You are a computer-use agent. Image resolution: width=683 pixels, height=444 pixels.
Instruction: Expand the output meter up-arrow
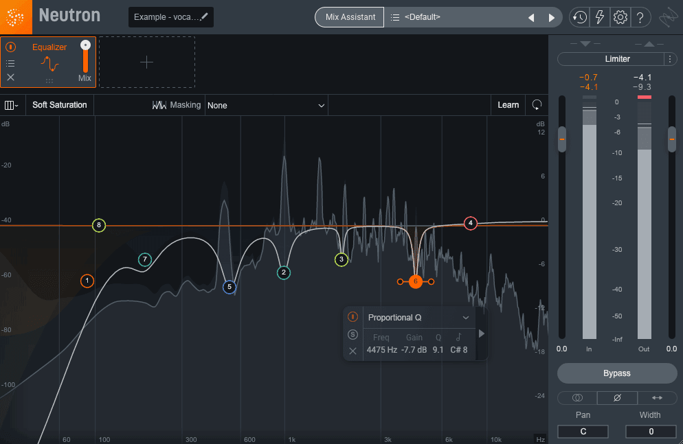[649, 44]
